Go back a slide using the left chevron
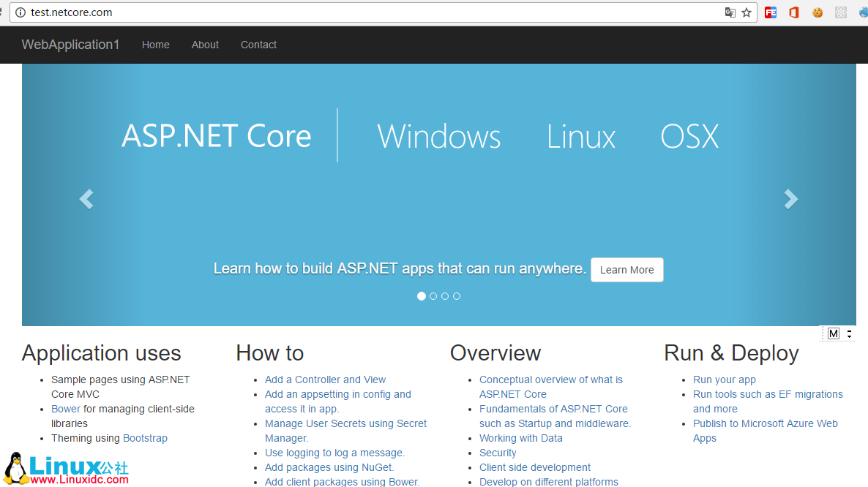868x487 pixels. pos(86,199)
